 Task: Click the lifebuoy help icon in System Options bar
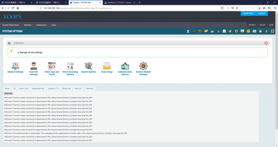(273, 31)
